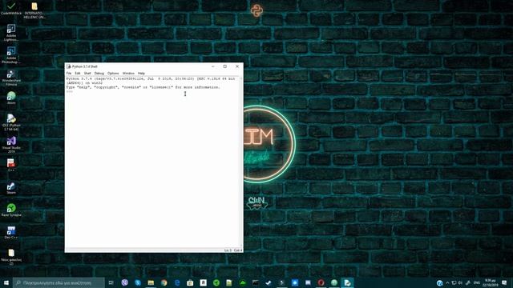Select the checkmark desktop icon at top-left
The height and width of the screenshot is (288, 513).
[11, 9]
